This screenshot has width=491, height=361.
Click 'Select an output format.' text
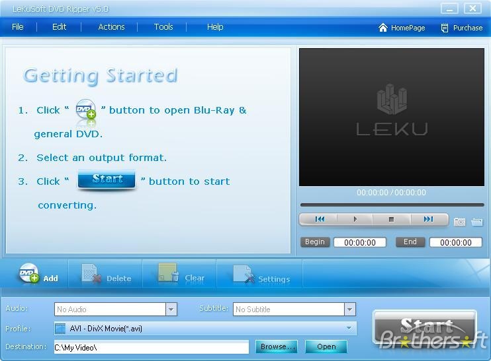tap(101, 158)
